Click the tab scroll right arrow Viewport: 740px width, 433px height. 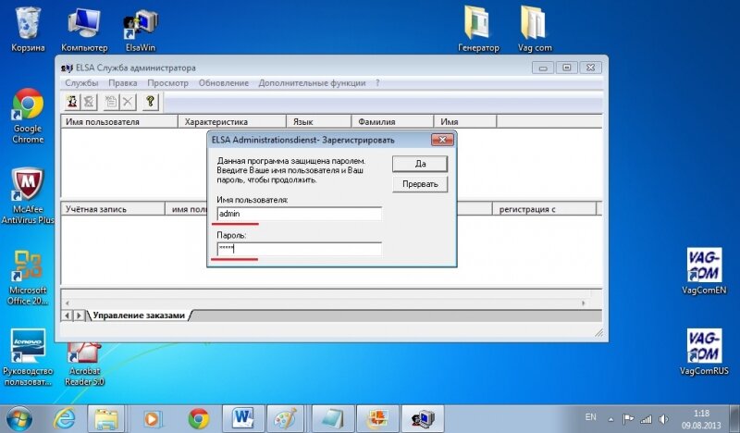tap(79, 315)
